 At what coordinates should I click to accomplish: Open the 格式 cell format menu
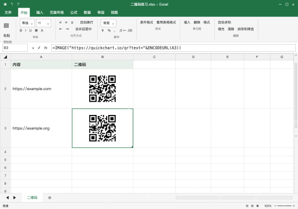[207, 23]
